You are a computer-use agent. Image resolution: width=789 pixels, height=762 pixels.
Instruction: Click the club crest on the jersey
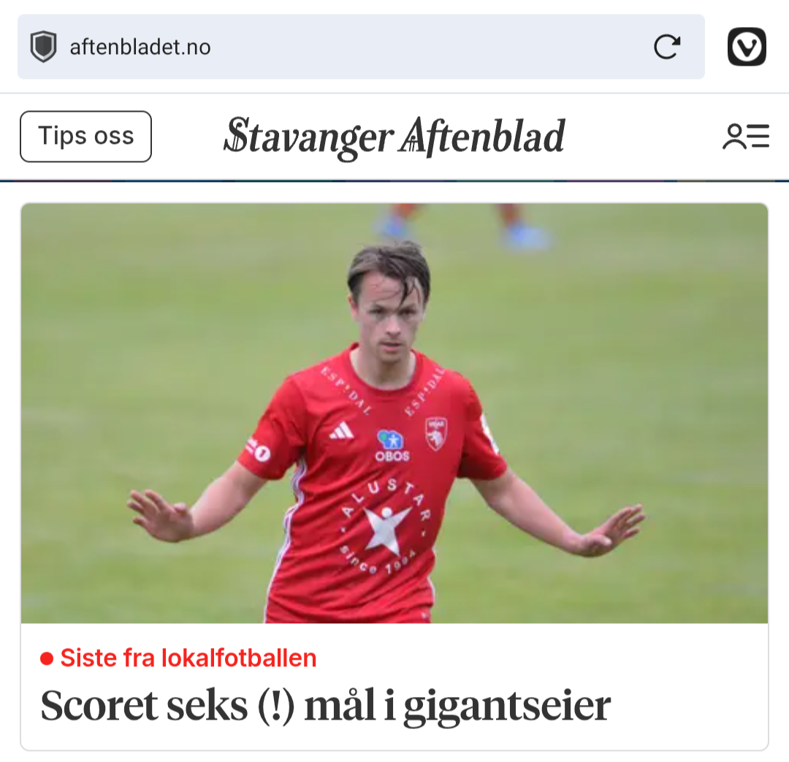pos(436,433)
